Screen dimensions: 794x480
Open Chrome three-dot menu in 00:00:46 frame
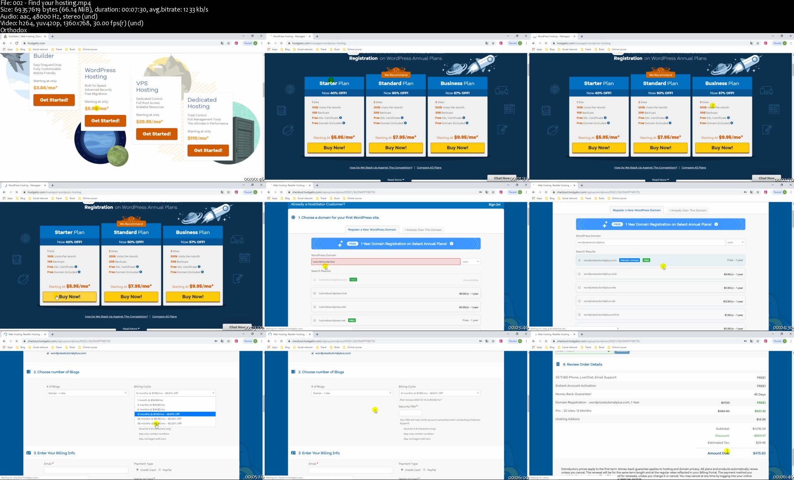(261, 43)
